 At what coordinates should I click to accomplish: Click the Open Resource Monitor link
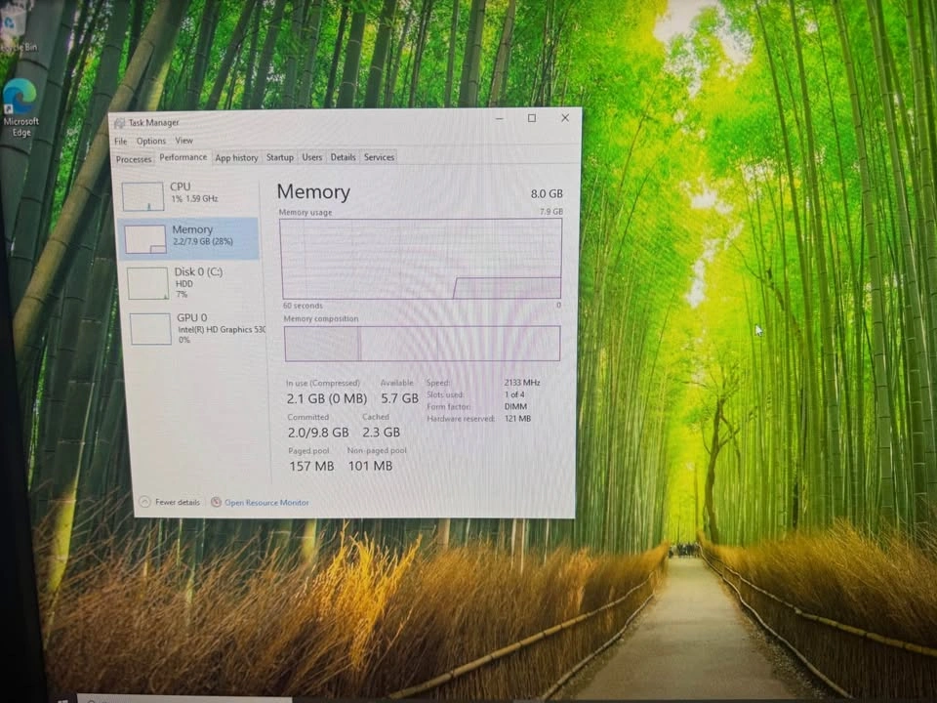coord(266,503)
